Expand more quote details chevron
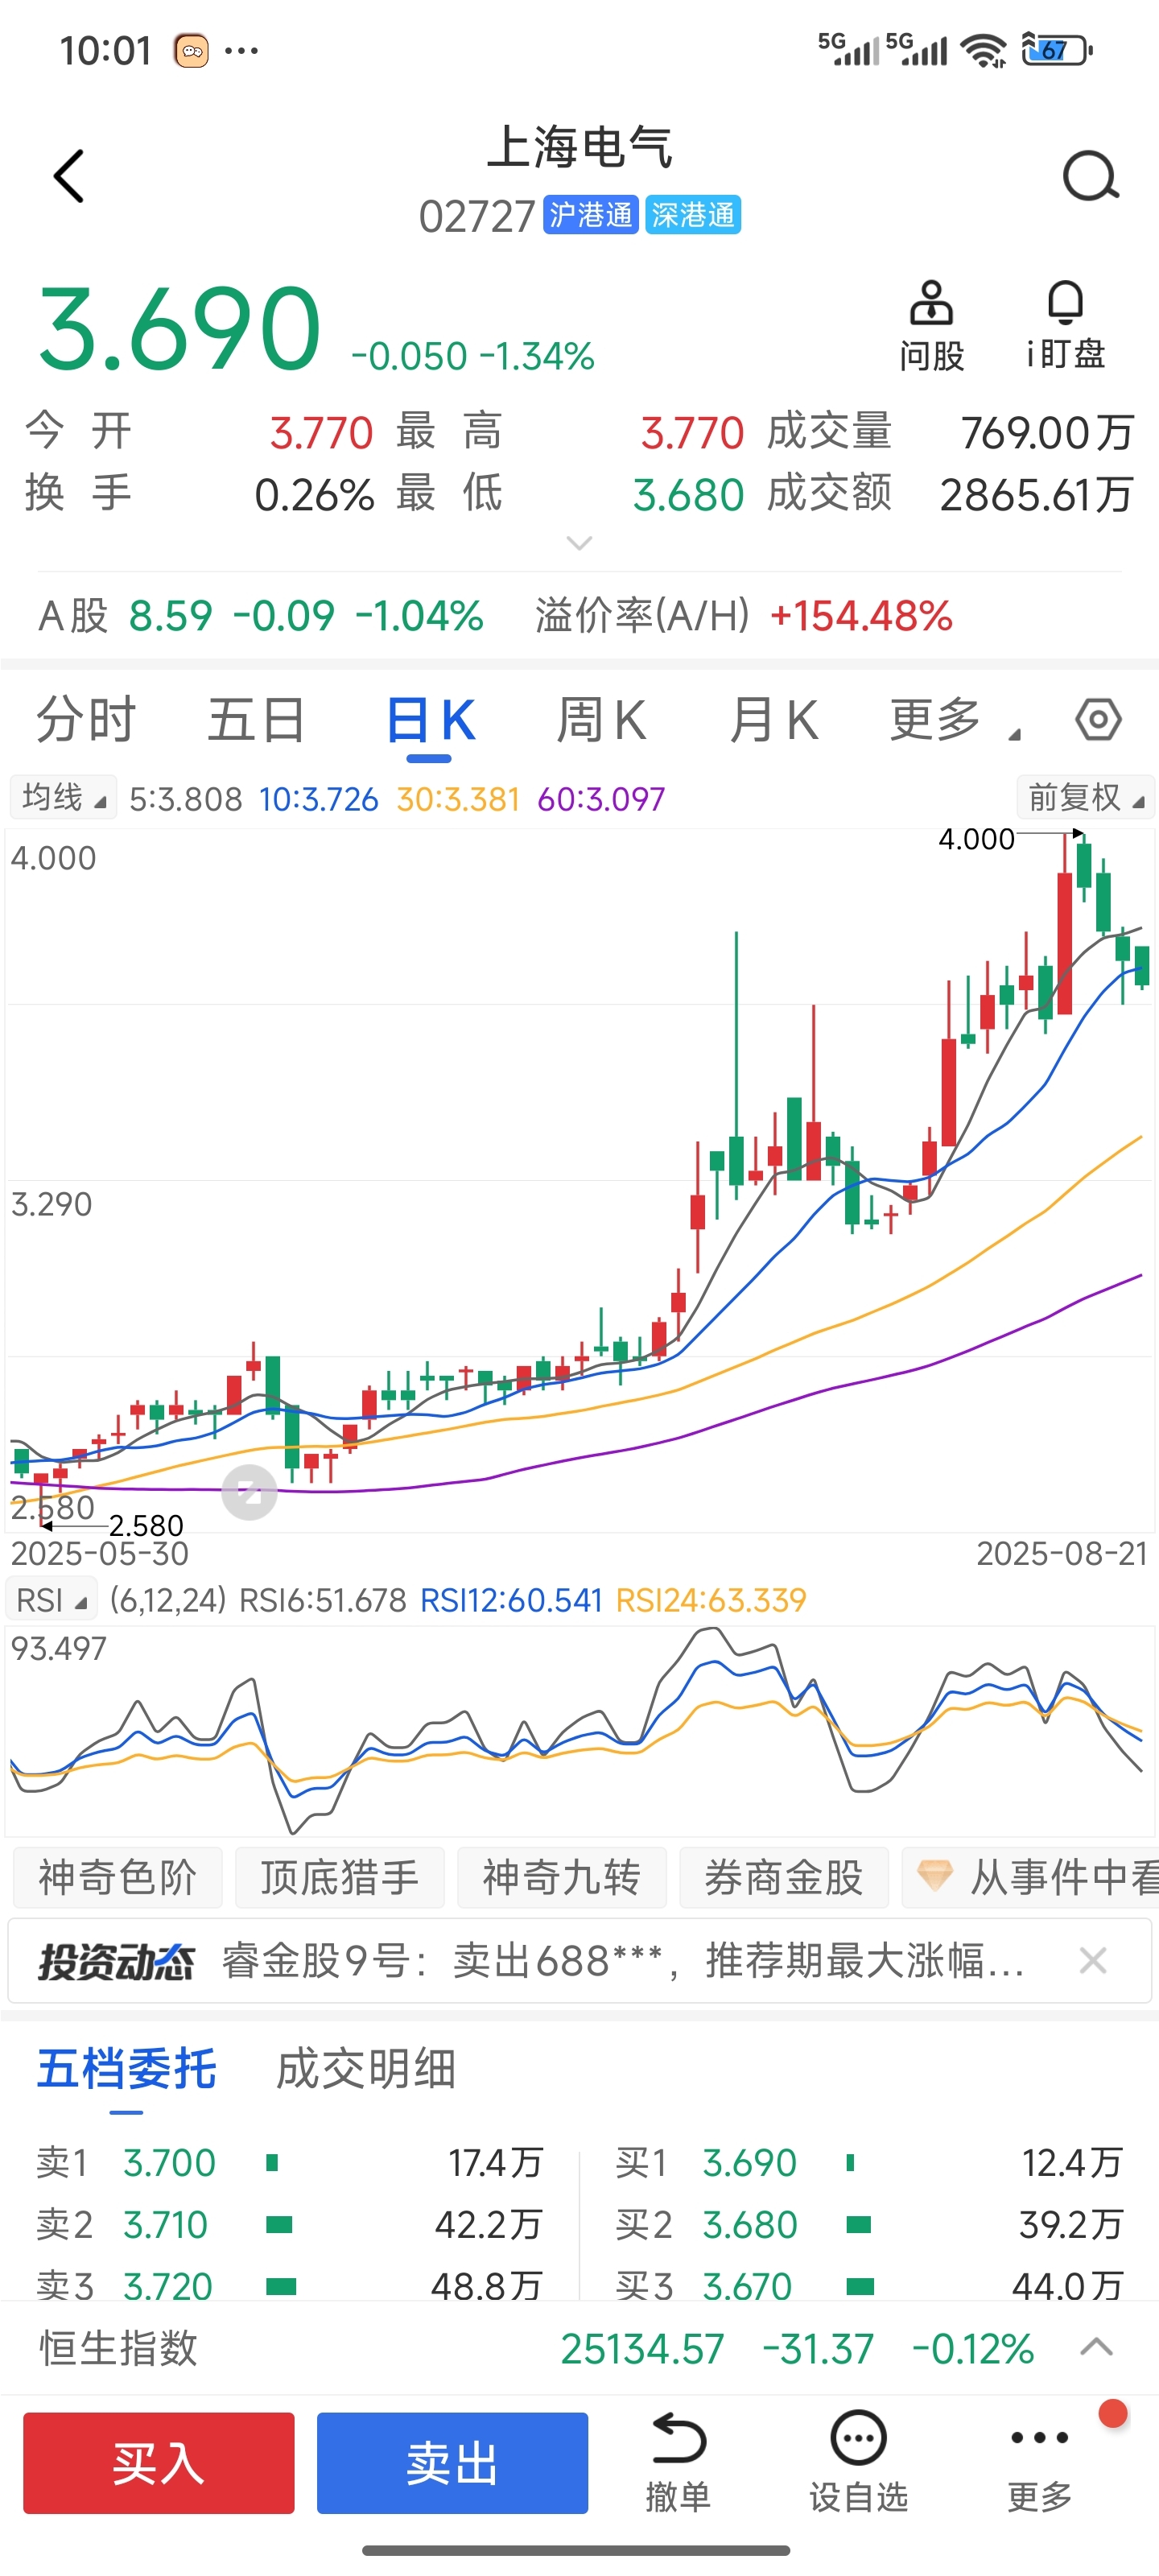The image size is (1159, 2576). click(579, 543)
